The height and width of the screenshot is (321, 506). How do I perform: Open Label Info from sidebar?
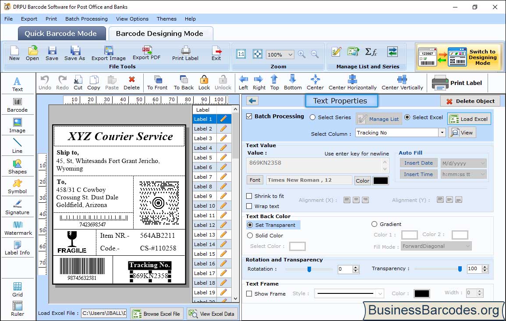18,248
